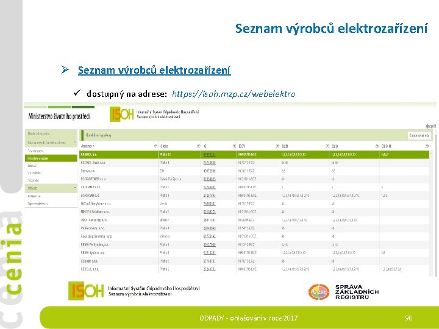Click slide number 90 in footer
439x329 pixels.
click(409, 318)
